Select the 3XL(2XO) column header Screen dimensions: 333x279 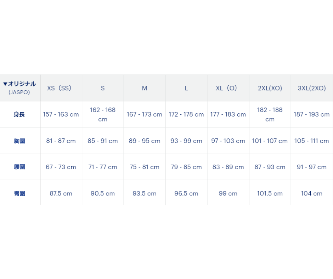point(312,88)
